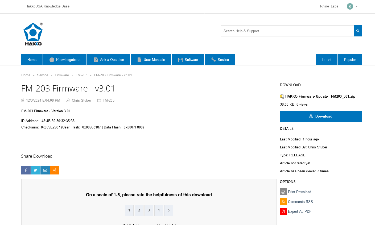Click the zip file icon

pos(282,96)
